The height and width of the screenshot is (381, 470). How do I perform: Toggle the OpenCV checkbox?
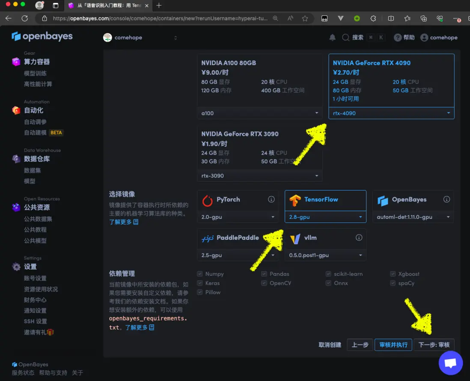click(x=264, y=283)
